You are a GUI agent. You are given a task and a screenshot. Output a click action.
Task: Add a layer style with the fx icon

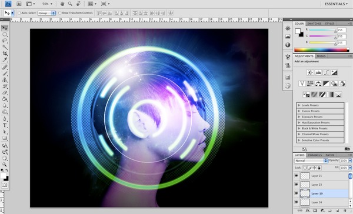click(x=308, y=210)
